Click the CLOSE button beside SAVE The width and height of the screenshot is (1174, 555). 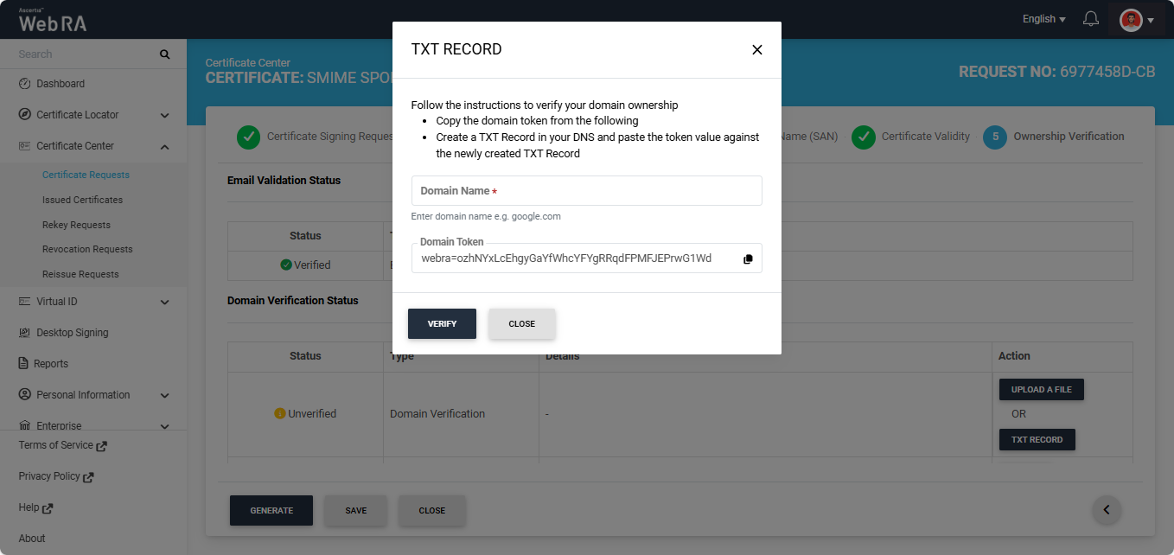[x=431, y=511]
